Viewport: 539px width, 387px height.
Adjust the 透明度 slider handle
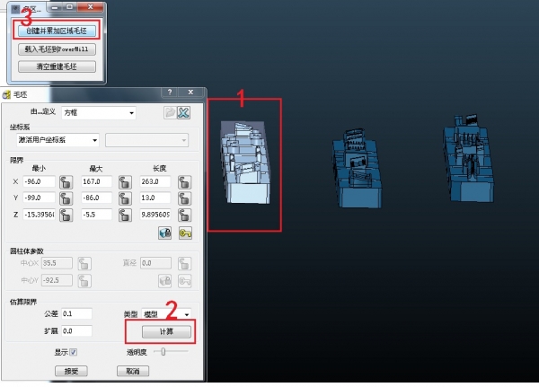163,352
